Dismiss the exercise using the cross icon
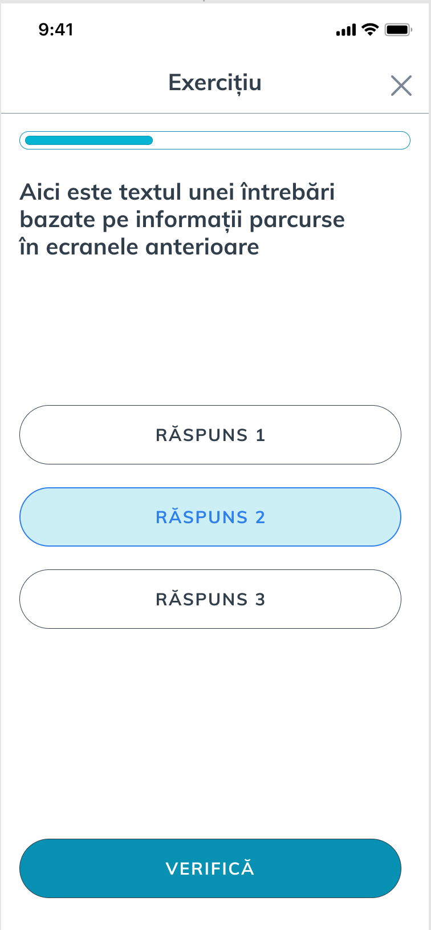 pos(401,86)
